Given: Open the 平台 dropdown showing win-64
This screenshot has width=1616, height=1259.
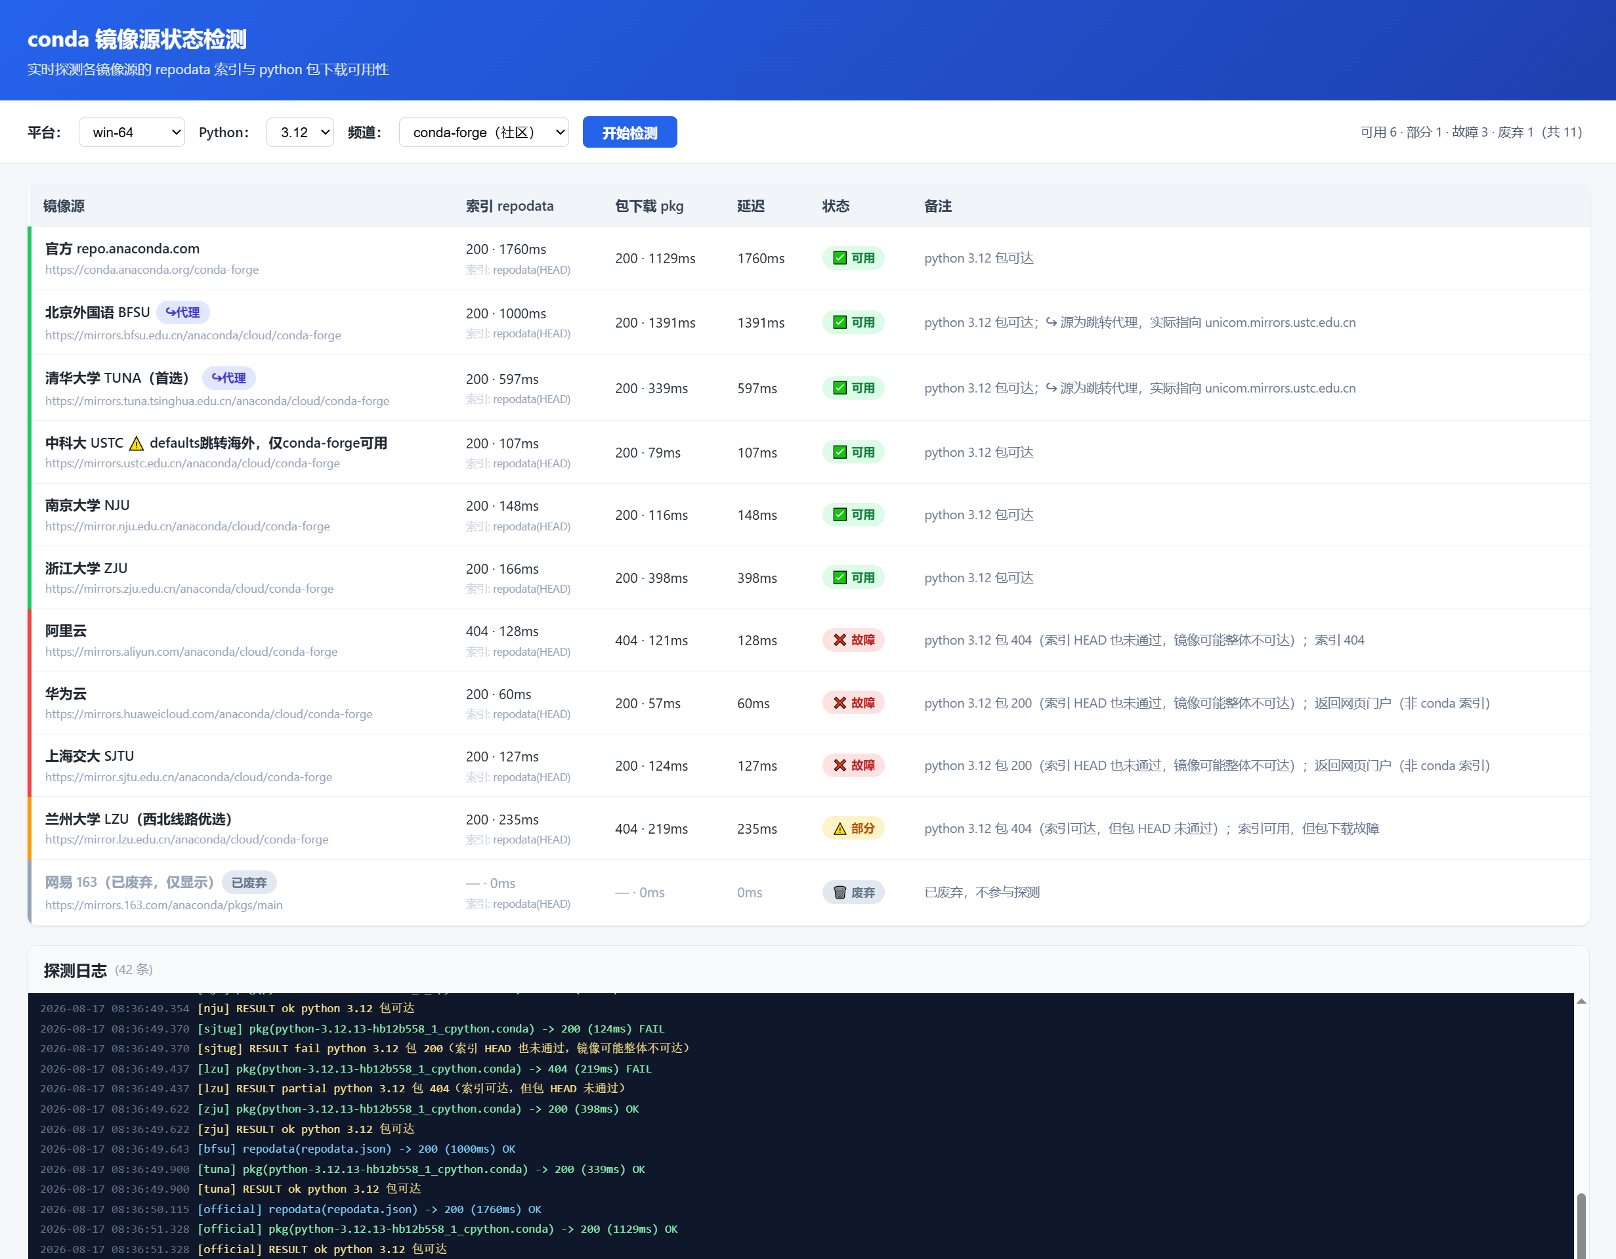Looking at the screenshot, I should 131,133.
